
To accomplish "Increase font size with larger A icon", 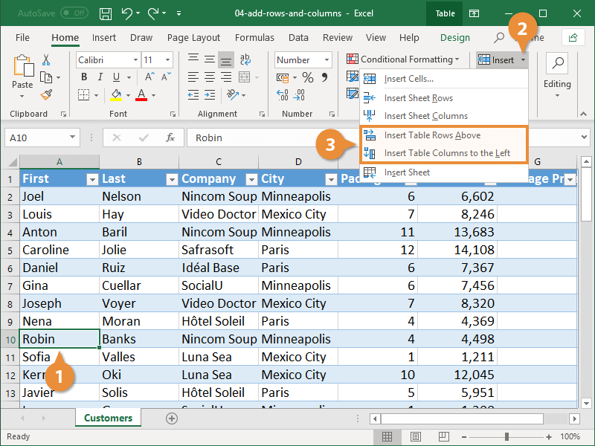I will coord(149,77).
